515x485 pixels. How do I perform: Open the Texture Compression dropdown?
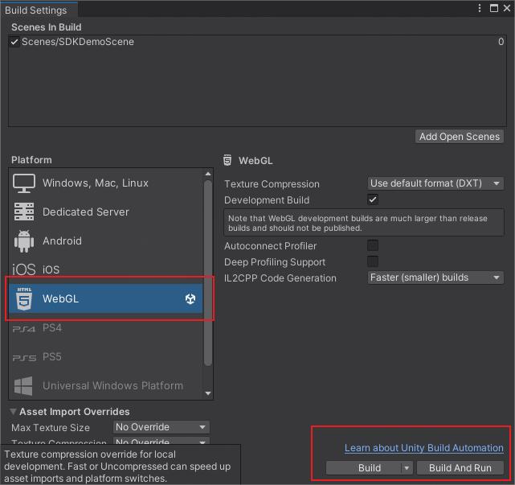[435, 183]
